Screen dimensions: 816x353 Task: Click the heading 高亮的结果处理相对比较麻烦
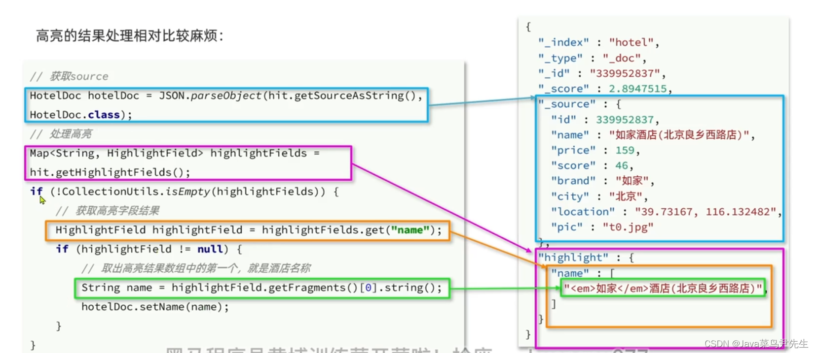pos(130,35)
